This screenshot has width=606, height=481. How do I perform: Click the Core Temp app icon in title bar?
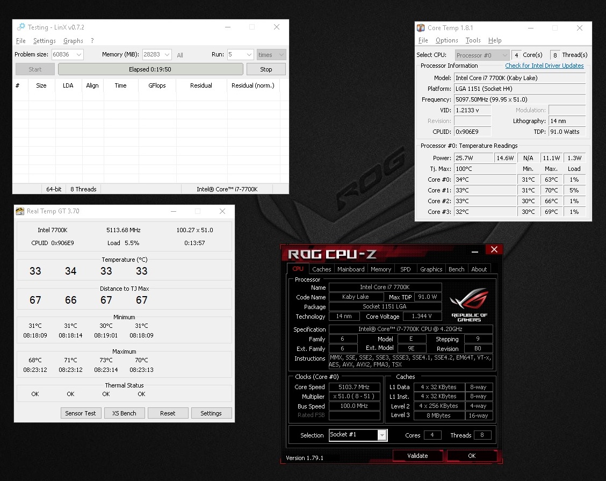pyautogui.click(x=421, y=28)
